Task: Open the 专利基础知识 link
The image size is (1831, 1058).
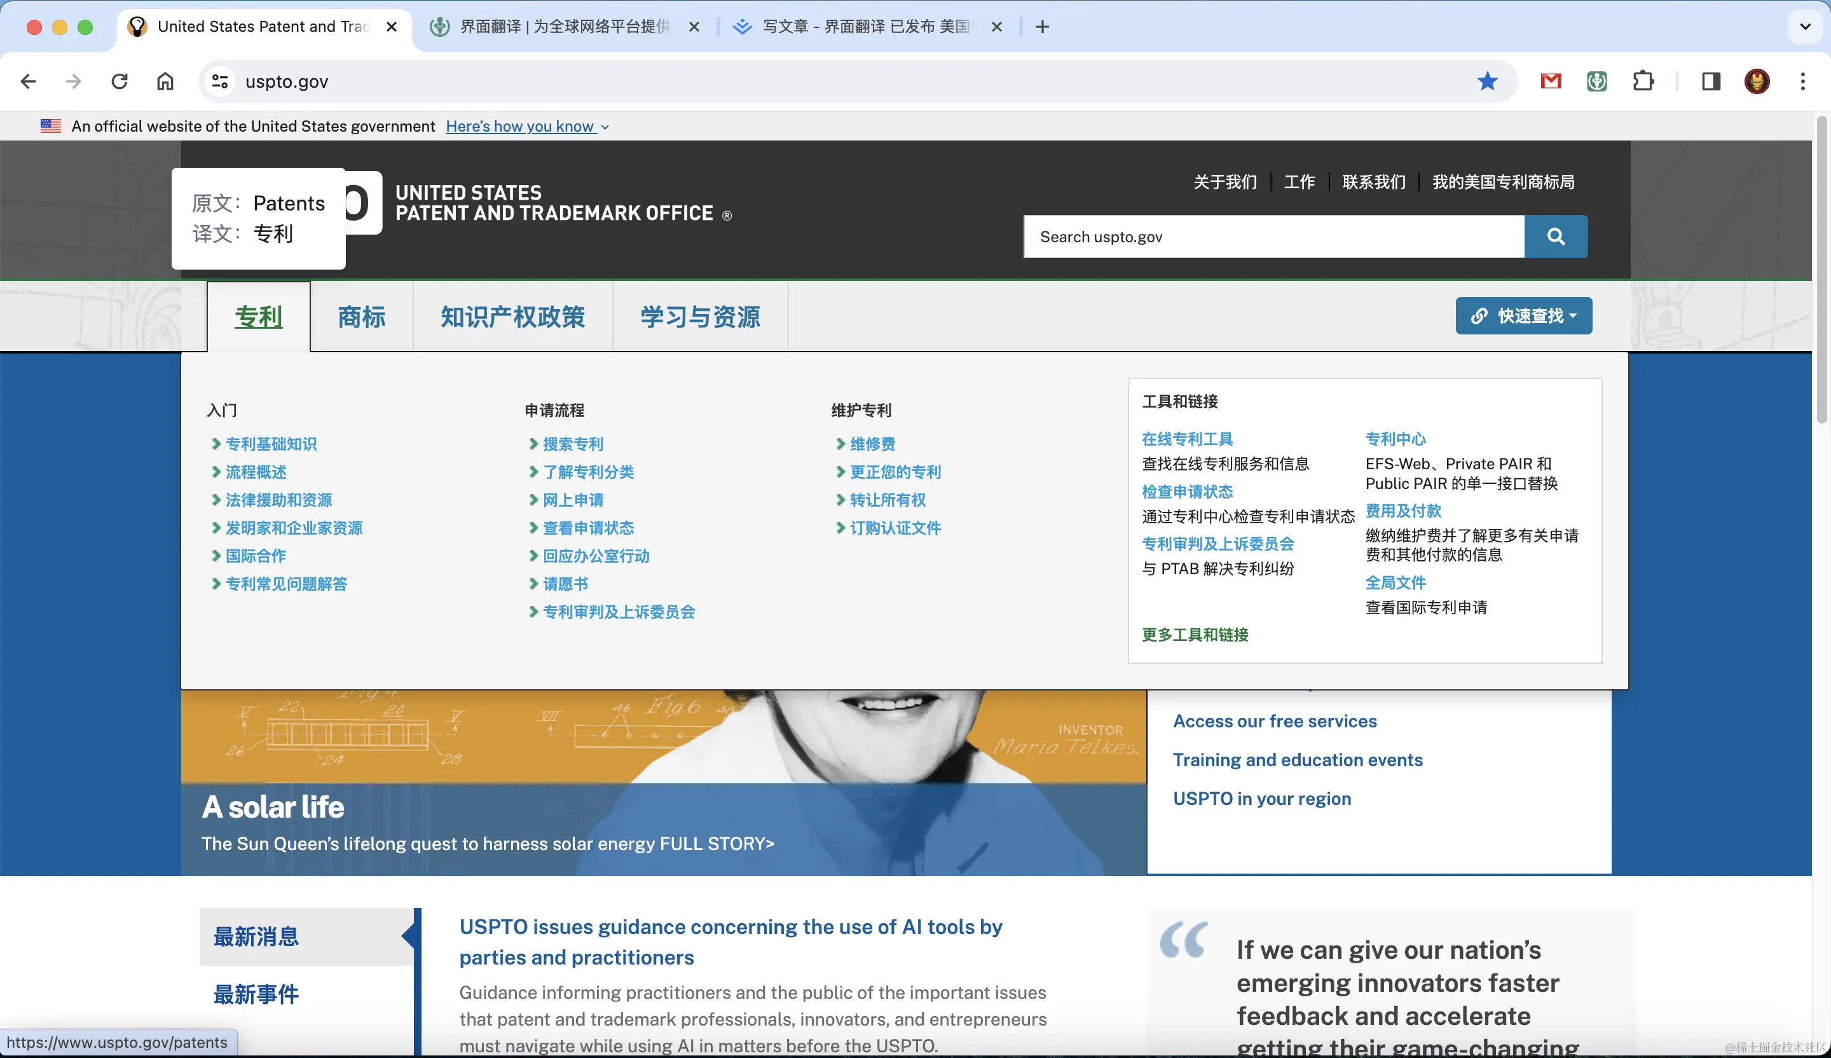Action: click(271, 443)
